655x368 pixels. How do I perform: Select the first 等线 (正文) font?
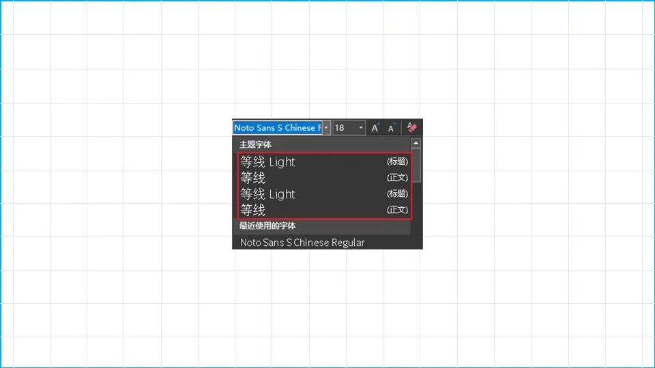[324, 178]
